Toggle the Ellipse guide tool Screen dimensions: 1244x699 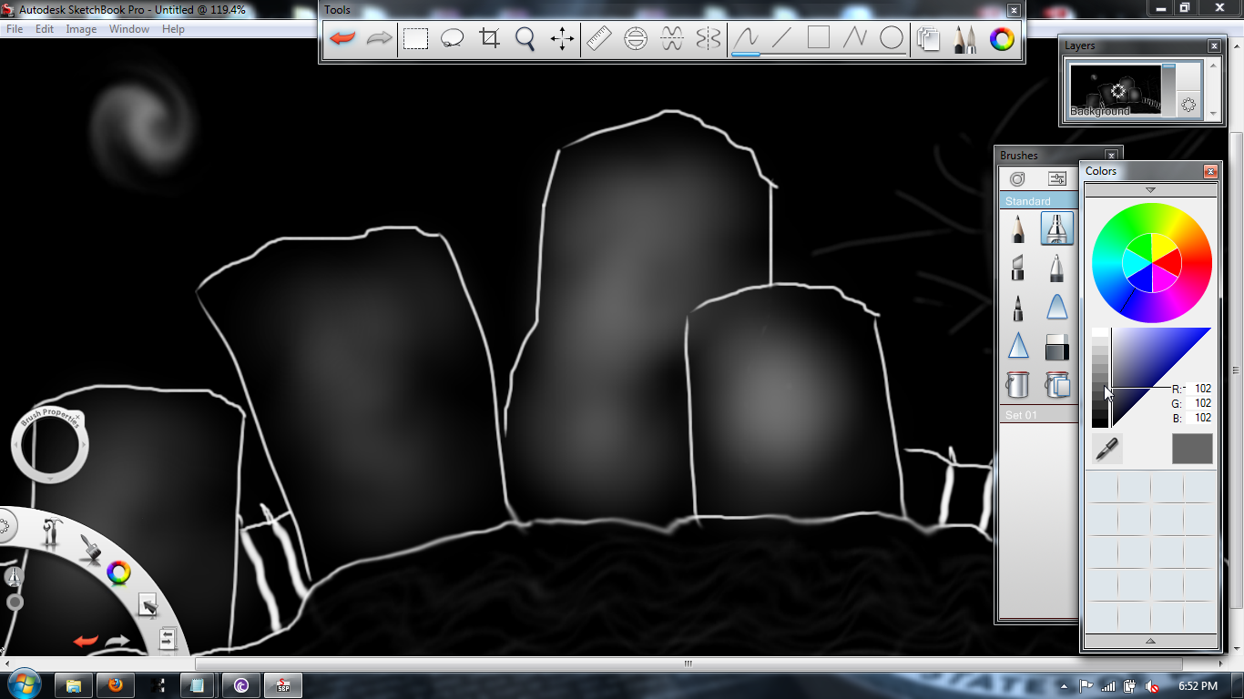636,38
